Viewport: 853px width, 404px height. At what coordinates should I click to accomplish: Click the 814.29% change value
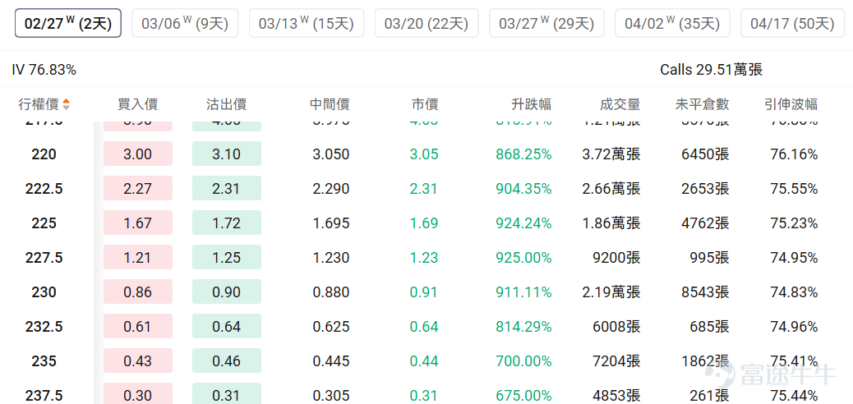(523, 327)
